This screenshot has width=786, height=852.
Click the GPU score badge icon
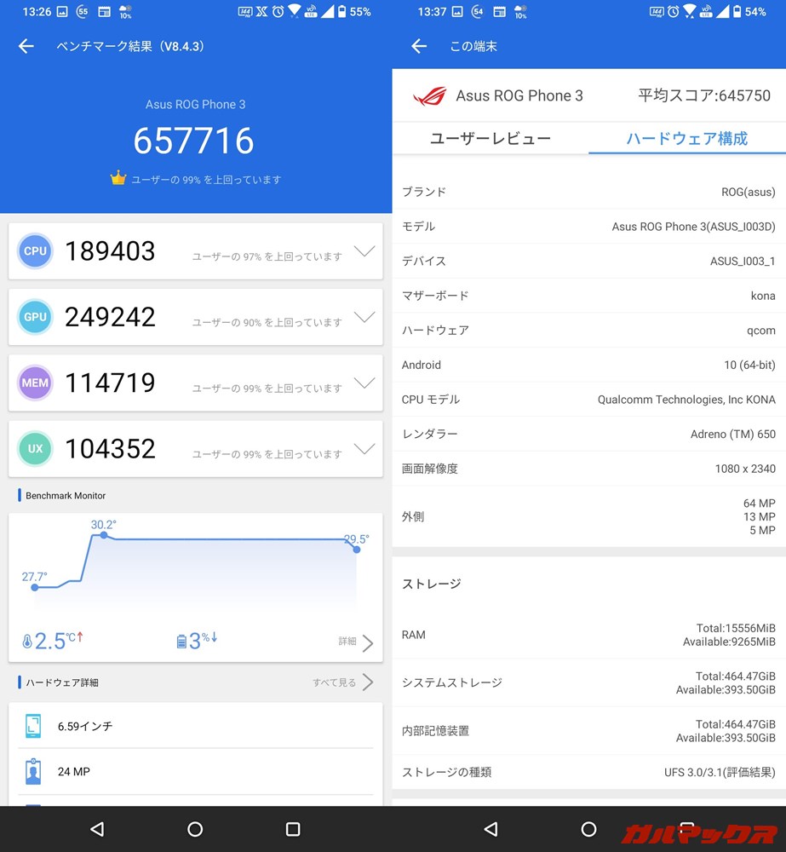click(35, 317)
